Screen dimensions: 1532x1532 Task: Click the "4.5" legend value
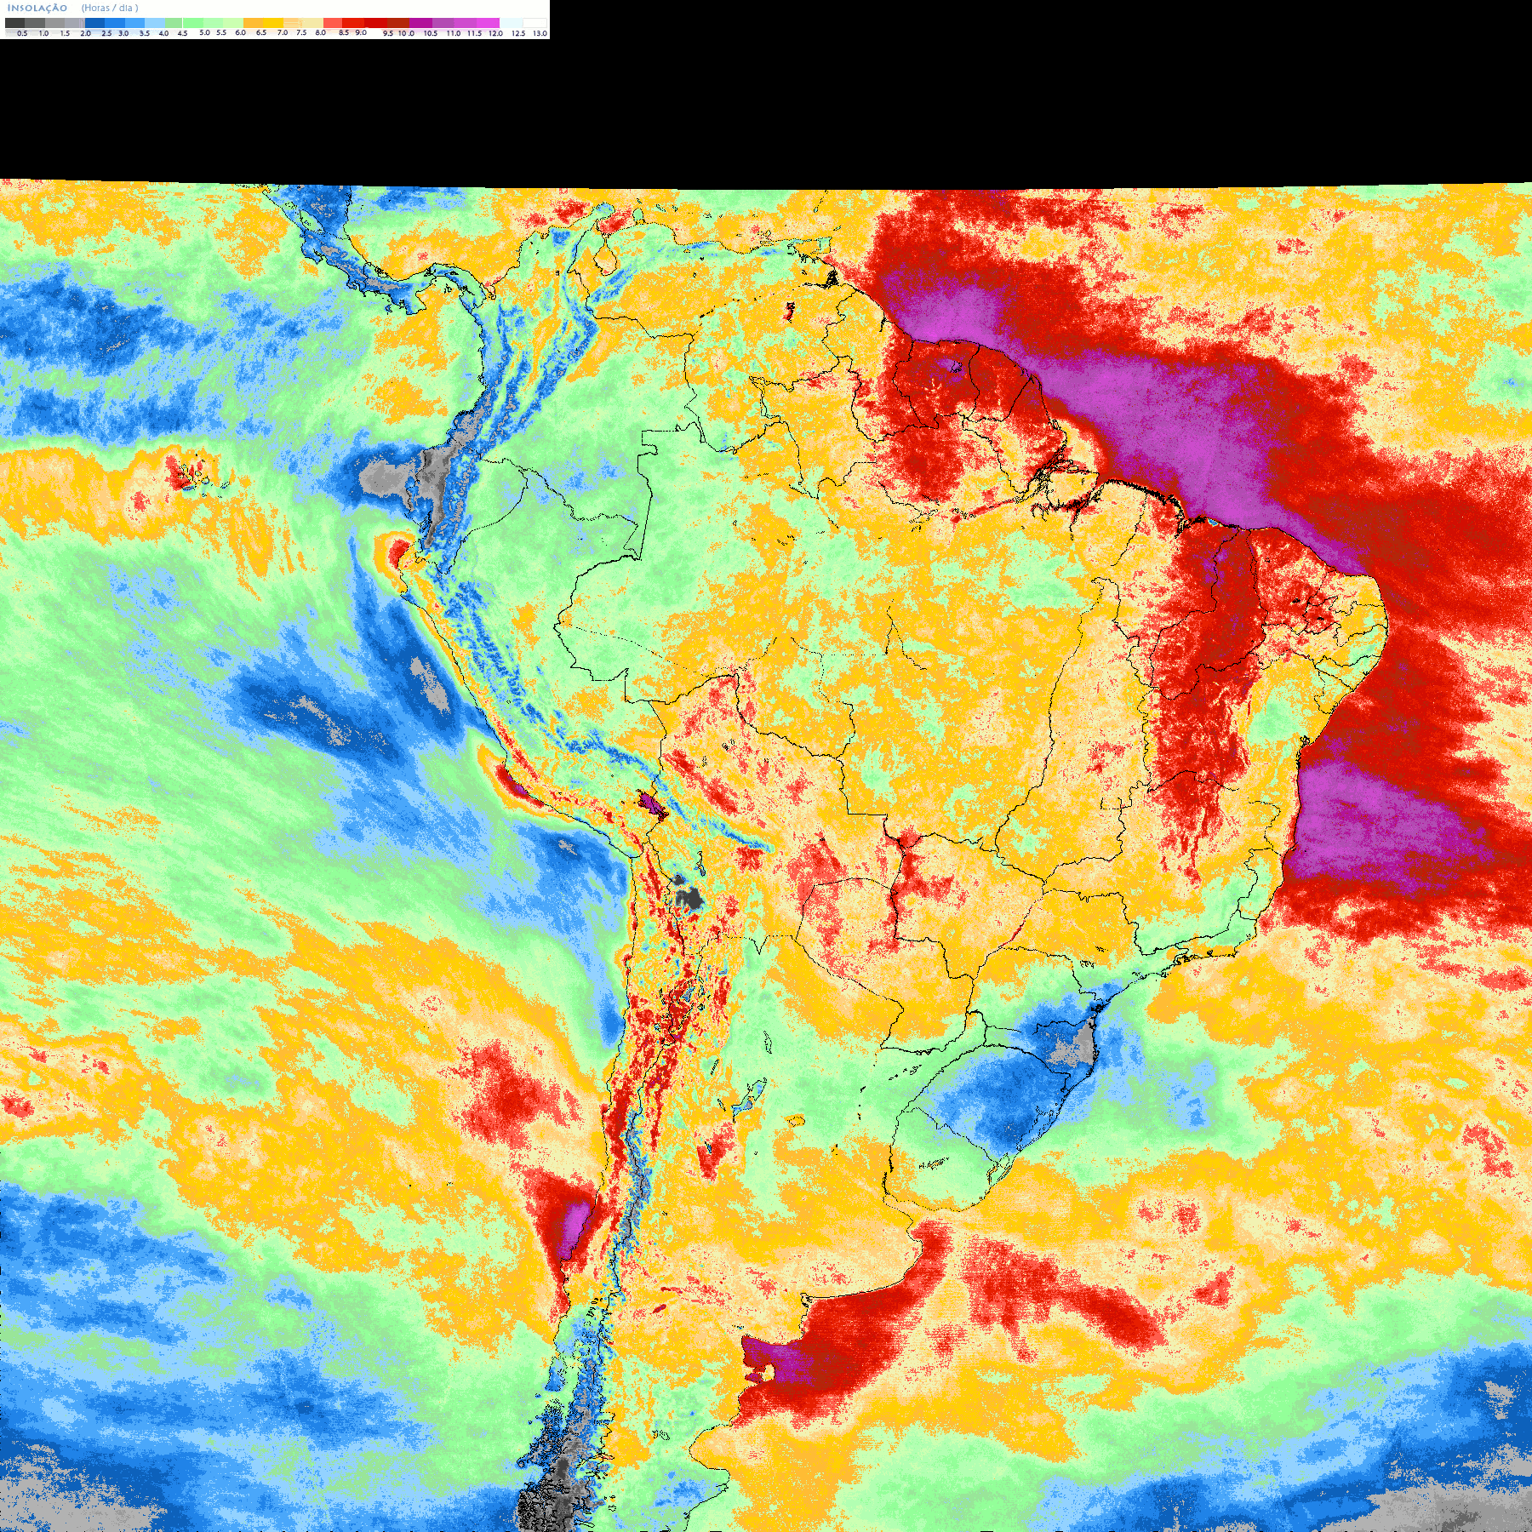(182, 33)
